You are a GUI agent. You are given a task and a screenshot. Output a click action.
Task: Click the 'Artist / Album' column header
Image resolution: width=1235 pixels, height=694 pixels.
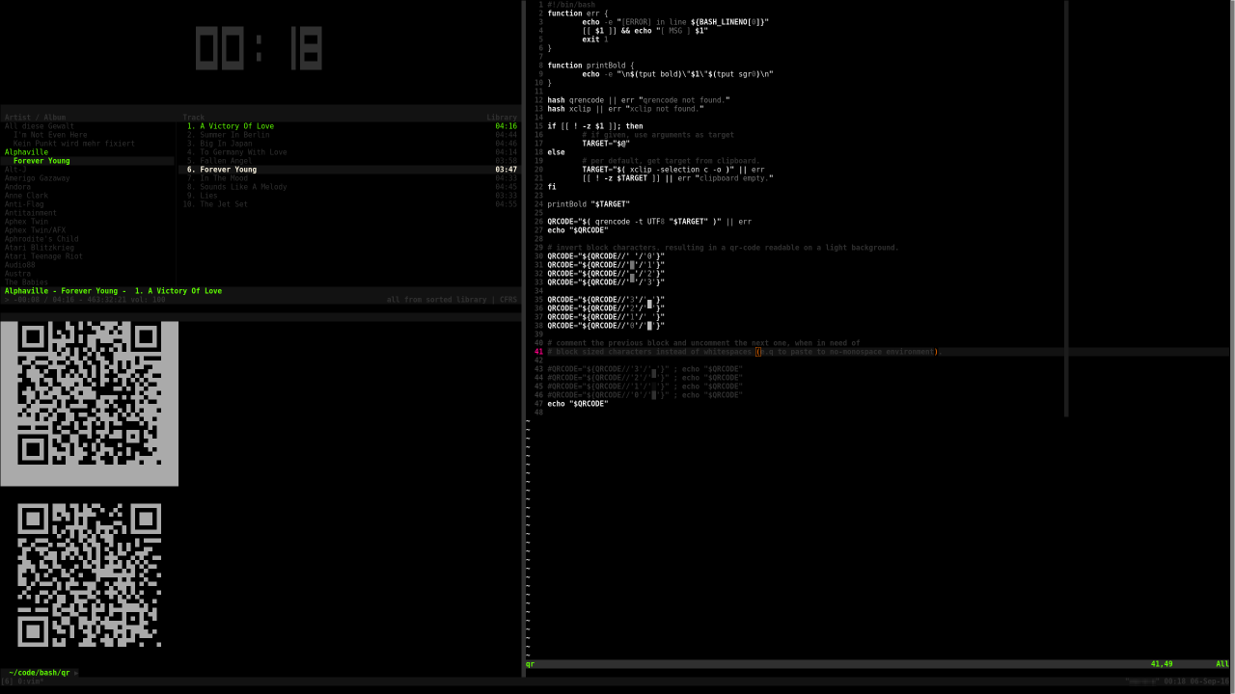36,118
